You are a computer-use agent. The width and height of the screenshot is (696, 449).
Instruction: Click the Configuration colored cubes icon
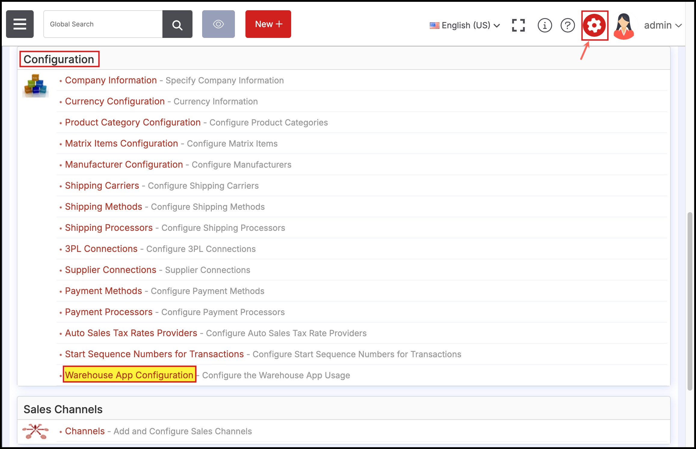point(35,85)
